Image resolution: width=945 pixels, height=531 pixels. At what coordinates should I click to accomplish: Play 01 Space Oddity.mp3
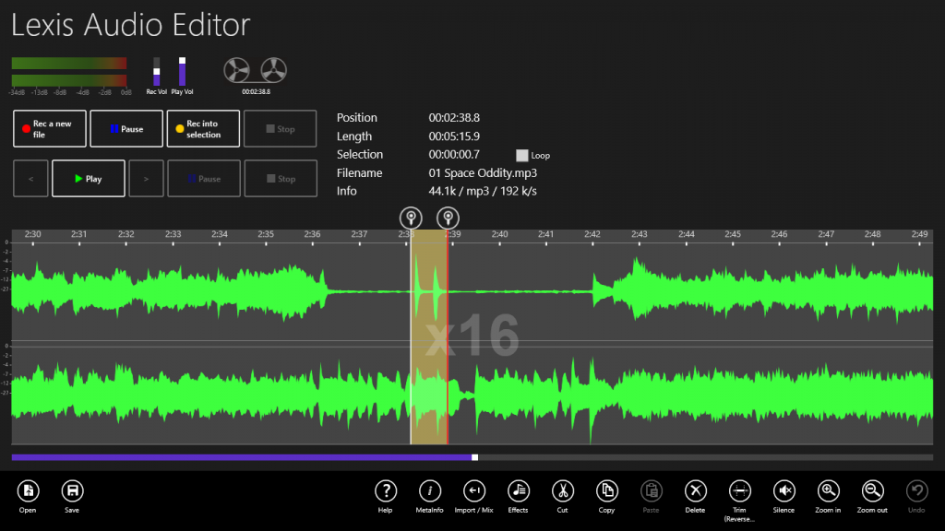88,178
